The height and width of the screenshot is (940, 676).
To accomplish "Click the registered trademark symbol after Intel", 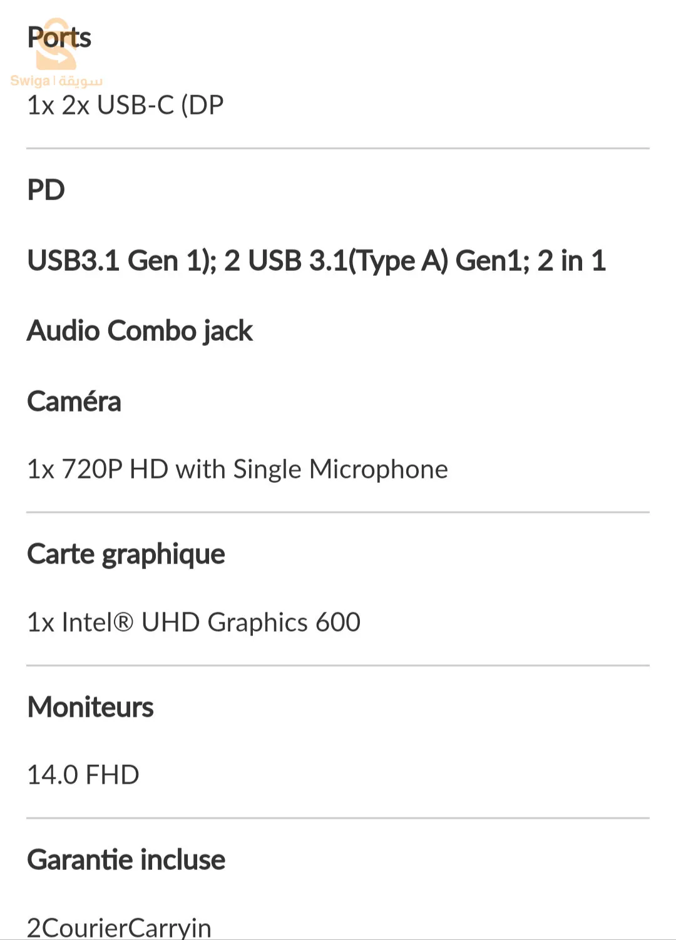I will point(125,622).
